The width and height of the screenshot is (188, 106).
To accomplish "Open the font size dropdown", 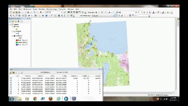I will pos(142,12).
